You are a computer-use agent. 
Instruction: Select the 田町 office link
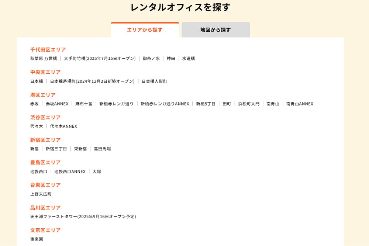tap(227, 104)
